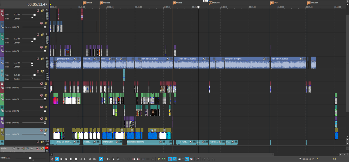Open the hamburger menu for track 2
Viewport: 349px width, 162px height.
coord(2,11)
